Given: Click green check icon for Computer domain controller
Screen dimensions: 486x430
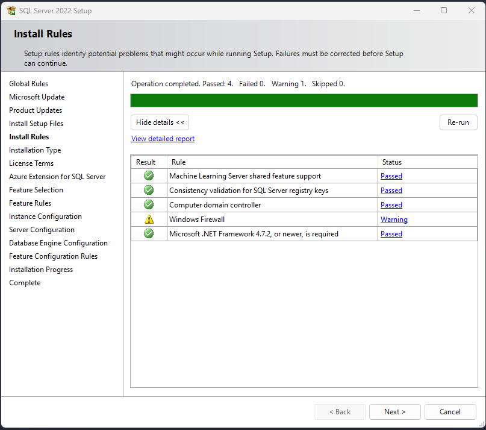Looking at the screenshot, I should (x=149, y=205).
